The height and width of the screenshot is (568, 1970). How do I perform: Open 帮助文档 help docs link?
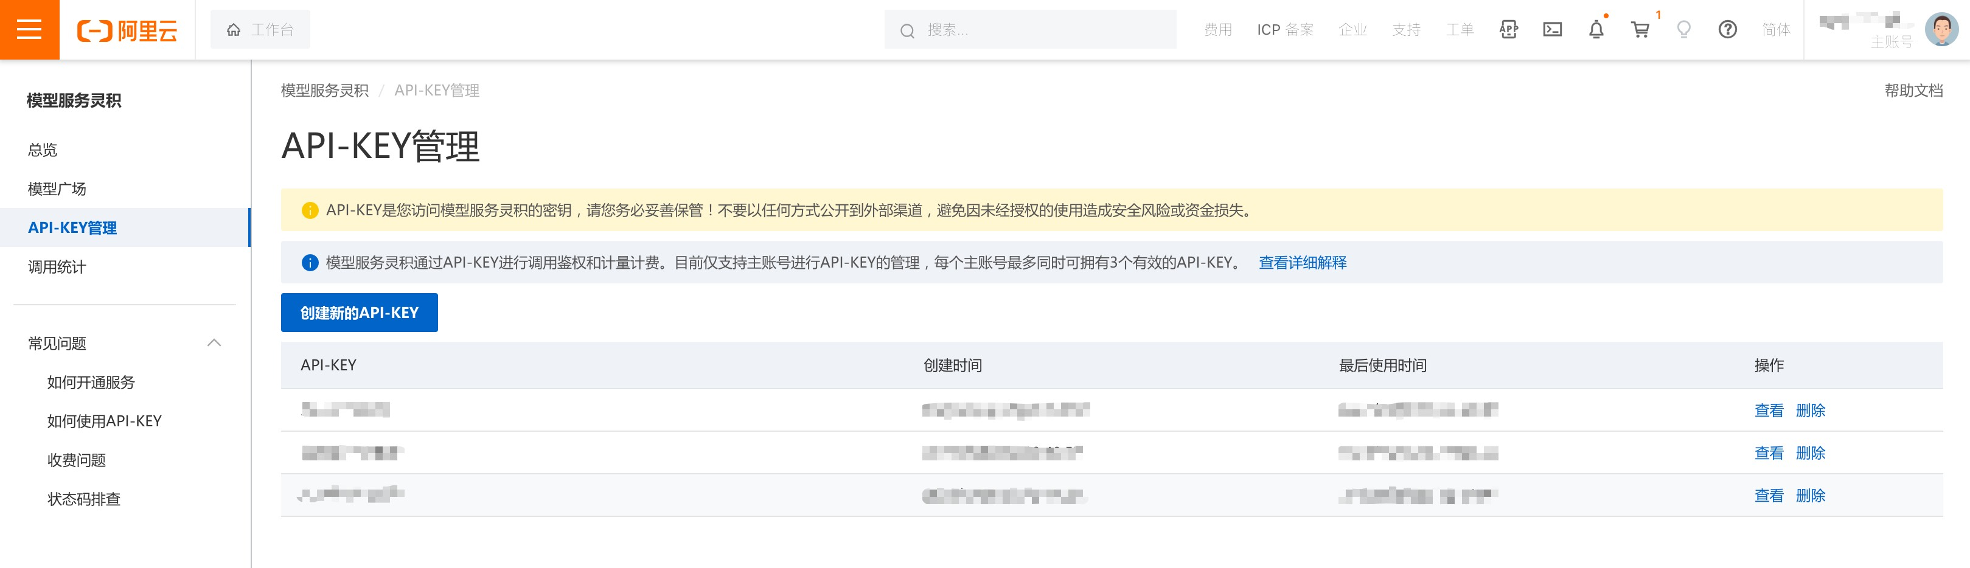coord(1913,90)
